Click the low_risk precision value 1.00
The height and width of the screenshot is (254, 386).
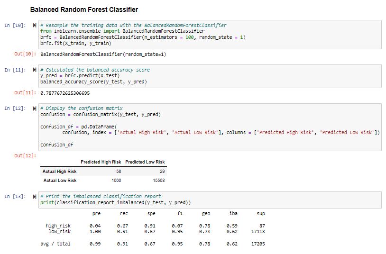pyautogui.click(x=95, y=231)
